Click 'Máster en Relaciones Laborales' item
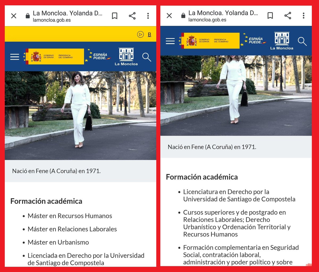Image resolution: width=319 pixels, height=272 pixels. pyautogui.click(x=72, y=229)
